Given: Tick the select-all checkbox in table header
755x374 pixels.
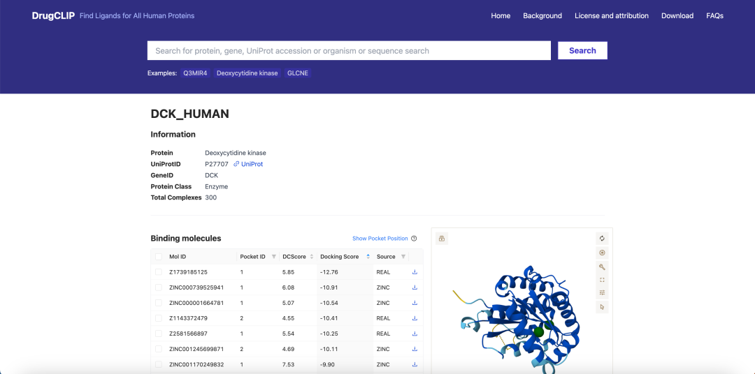Looking at the screenshot, I should coord(159,257).
